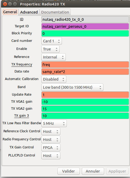Edit the Block Priority field
This screenshot has height=178, width=130.
(85, 34)
